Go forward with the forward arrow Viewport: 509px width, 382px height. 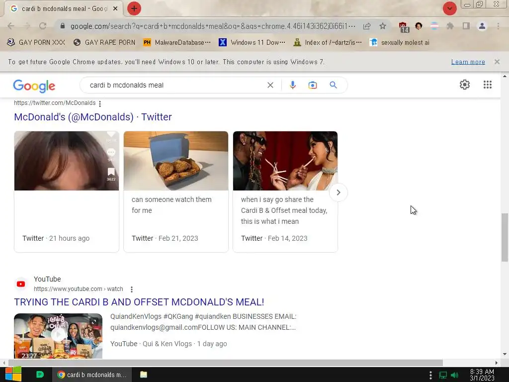[27, 26]
